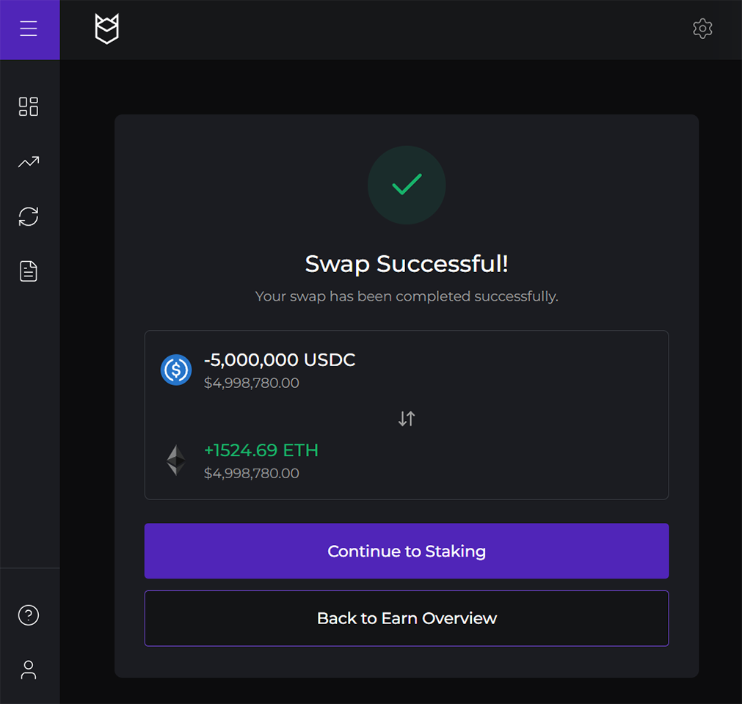The height and width of the screenshot is (704, 742).
Task: Click the up-down swap arrows between tokens
Action: (407, 419)
